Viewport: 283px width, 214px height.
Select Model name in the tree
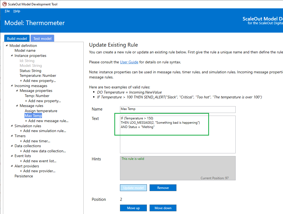25,50
